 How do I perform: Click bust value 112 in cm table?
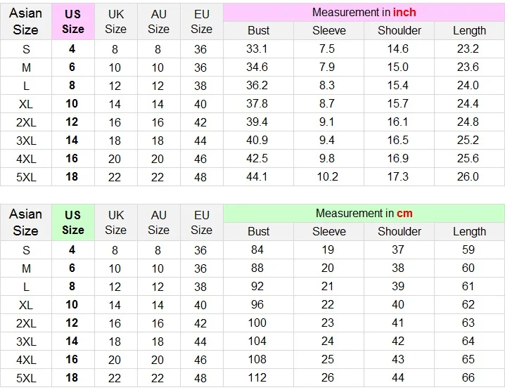pos(257,377)
